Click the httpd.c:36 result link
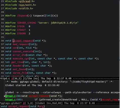 coord(10,96)
